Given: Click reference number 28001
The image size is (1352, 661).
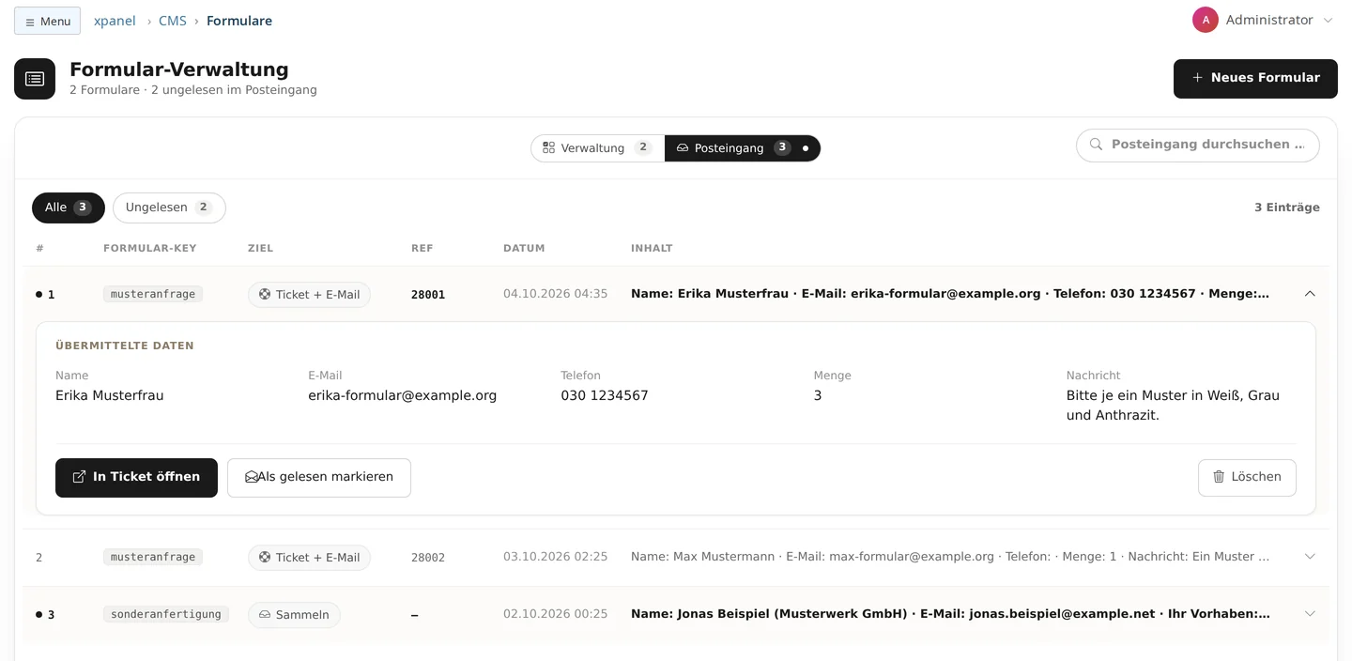Looking at the screenshot, I should (428, 295).
